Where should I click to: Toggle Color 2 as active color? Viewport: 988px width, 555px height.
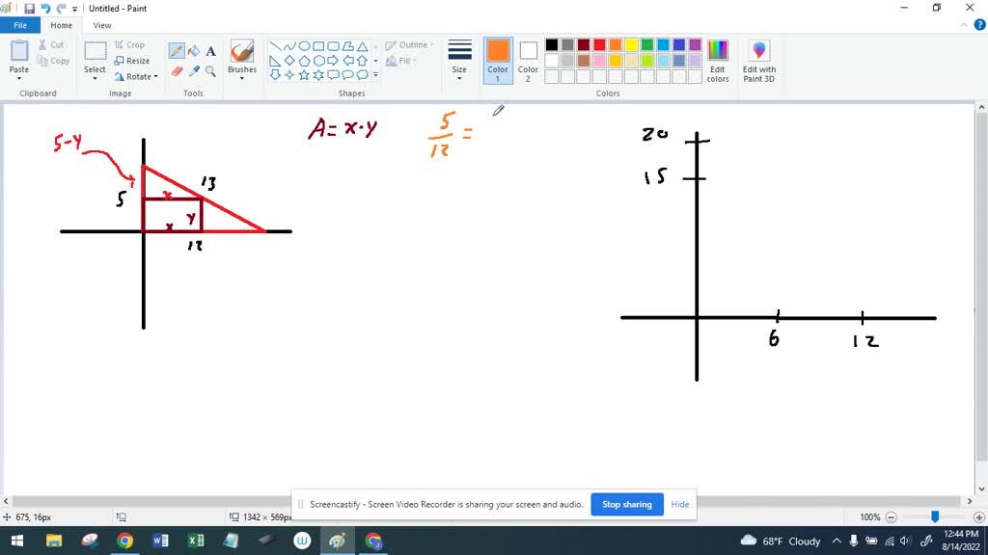tap(528, 60)
